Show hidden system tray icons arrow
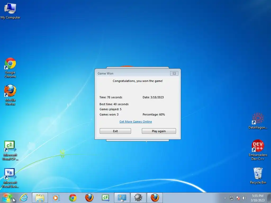The width and height of the screenshot is (271, 203). pos(225,198)
